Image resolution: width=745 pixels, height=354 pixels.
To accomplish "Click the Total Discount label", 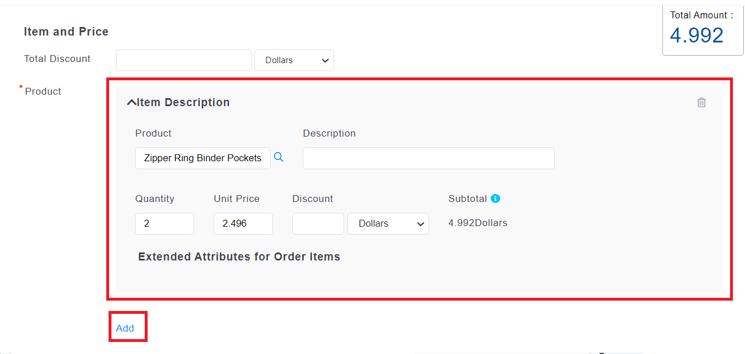I will tap(57, 59).
